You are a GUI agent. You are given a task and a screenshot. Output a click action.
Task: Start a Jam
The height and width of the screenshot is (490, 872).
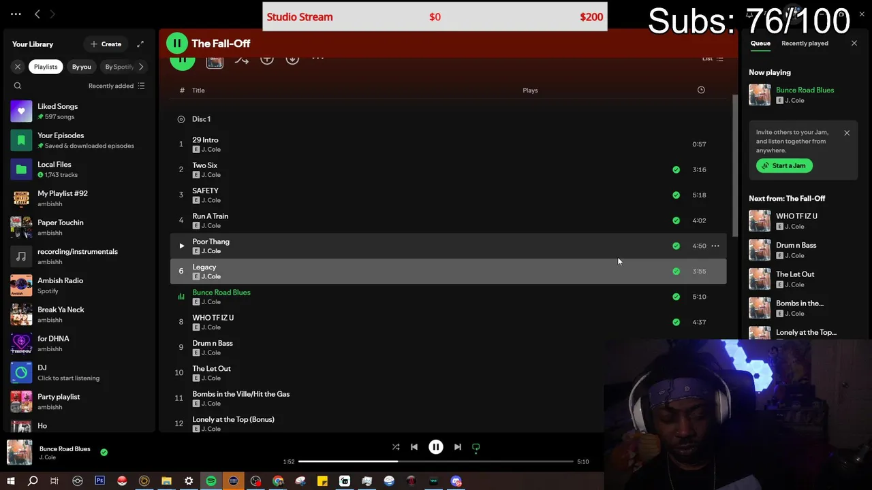[x=784, y=165]
